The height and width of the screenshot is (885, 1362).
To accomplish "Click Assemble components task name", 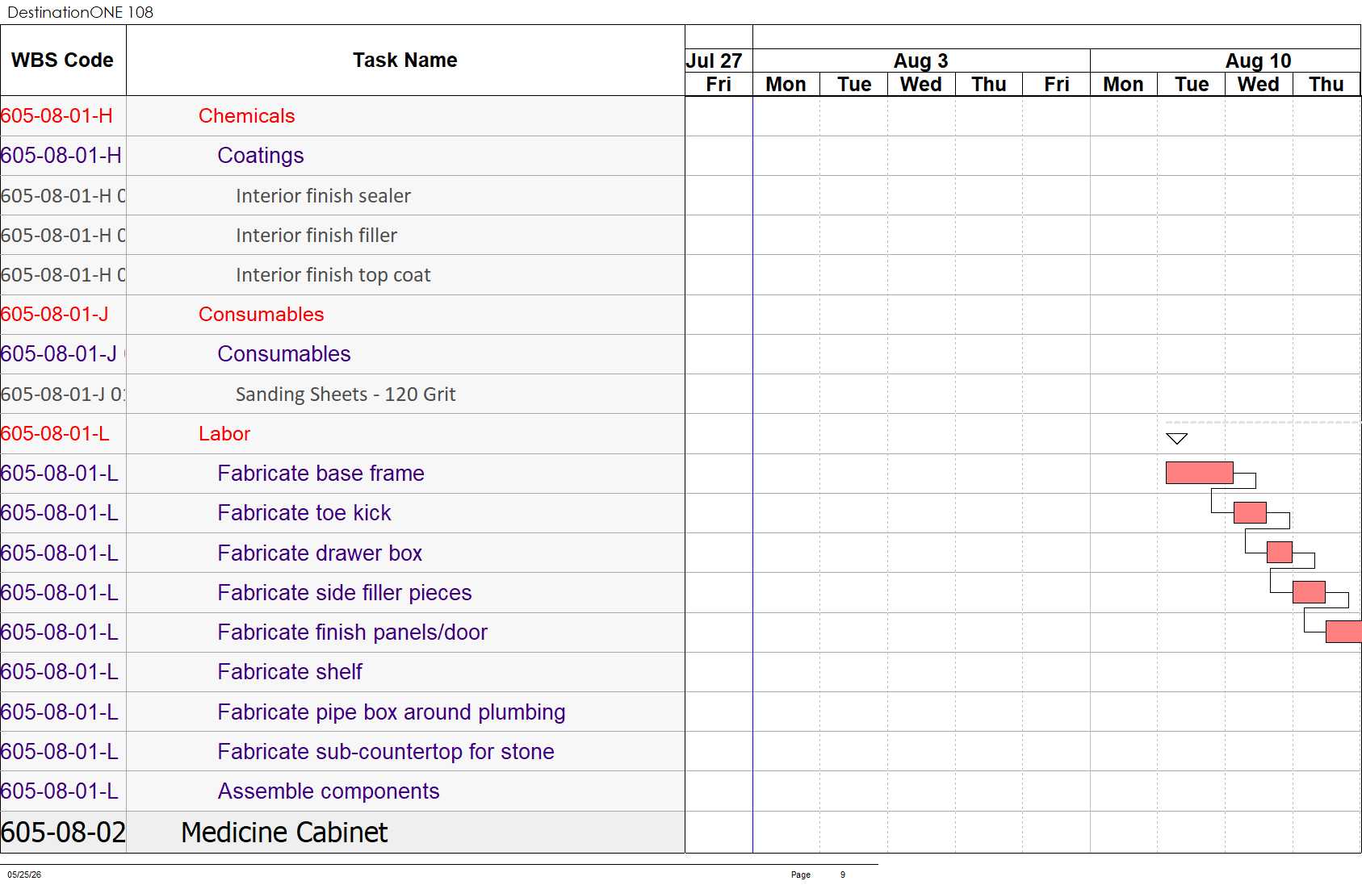I will pos(329,791).
